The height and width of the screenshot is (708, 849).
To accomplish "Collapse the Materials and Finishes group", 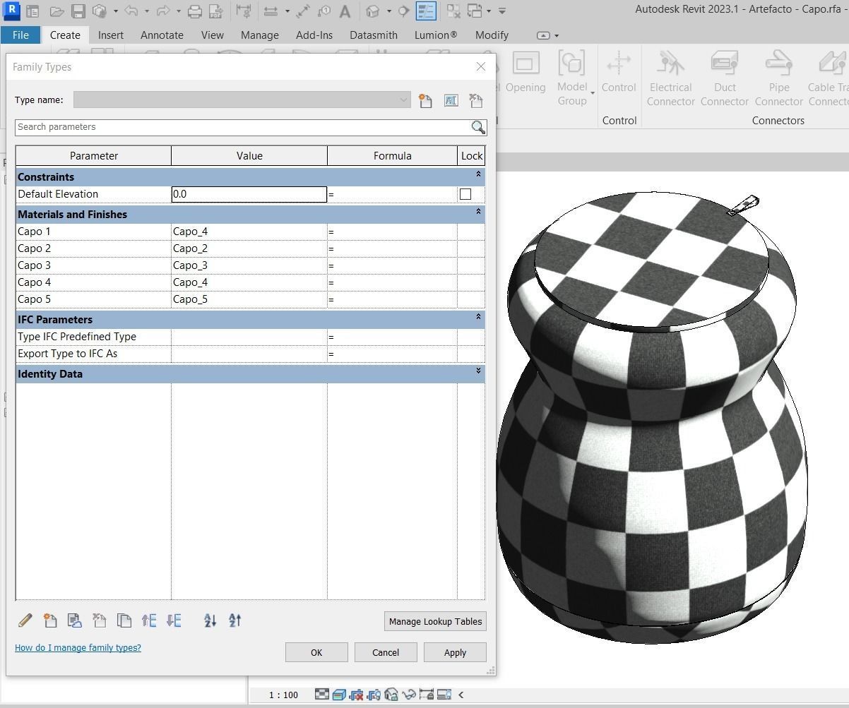I will (478, 212).
